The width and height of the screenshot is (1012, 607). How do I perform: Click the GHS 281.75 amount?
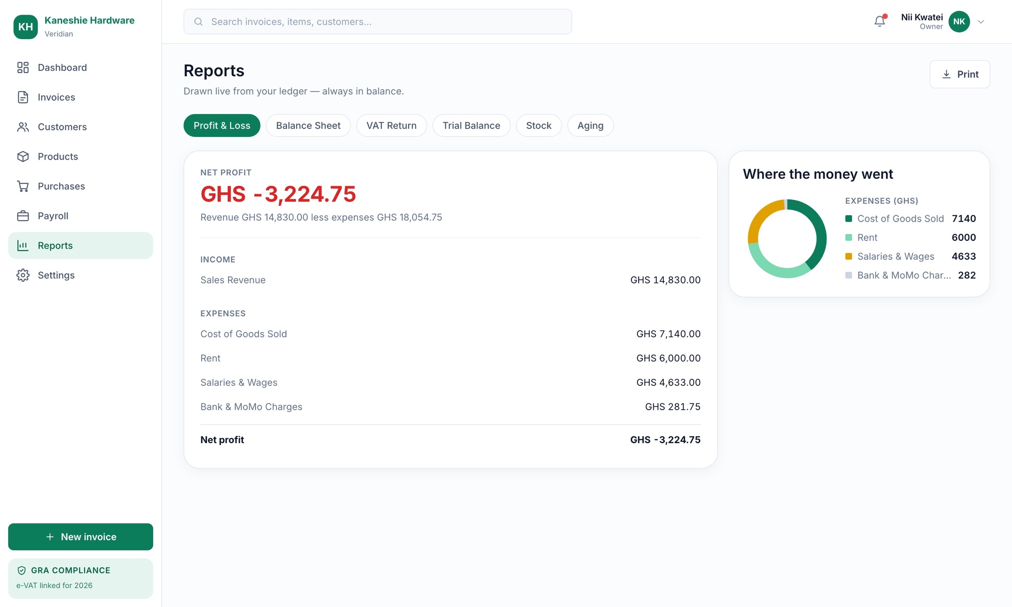click(x=673, y=407)
